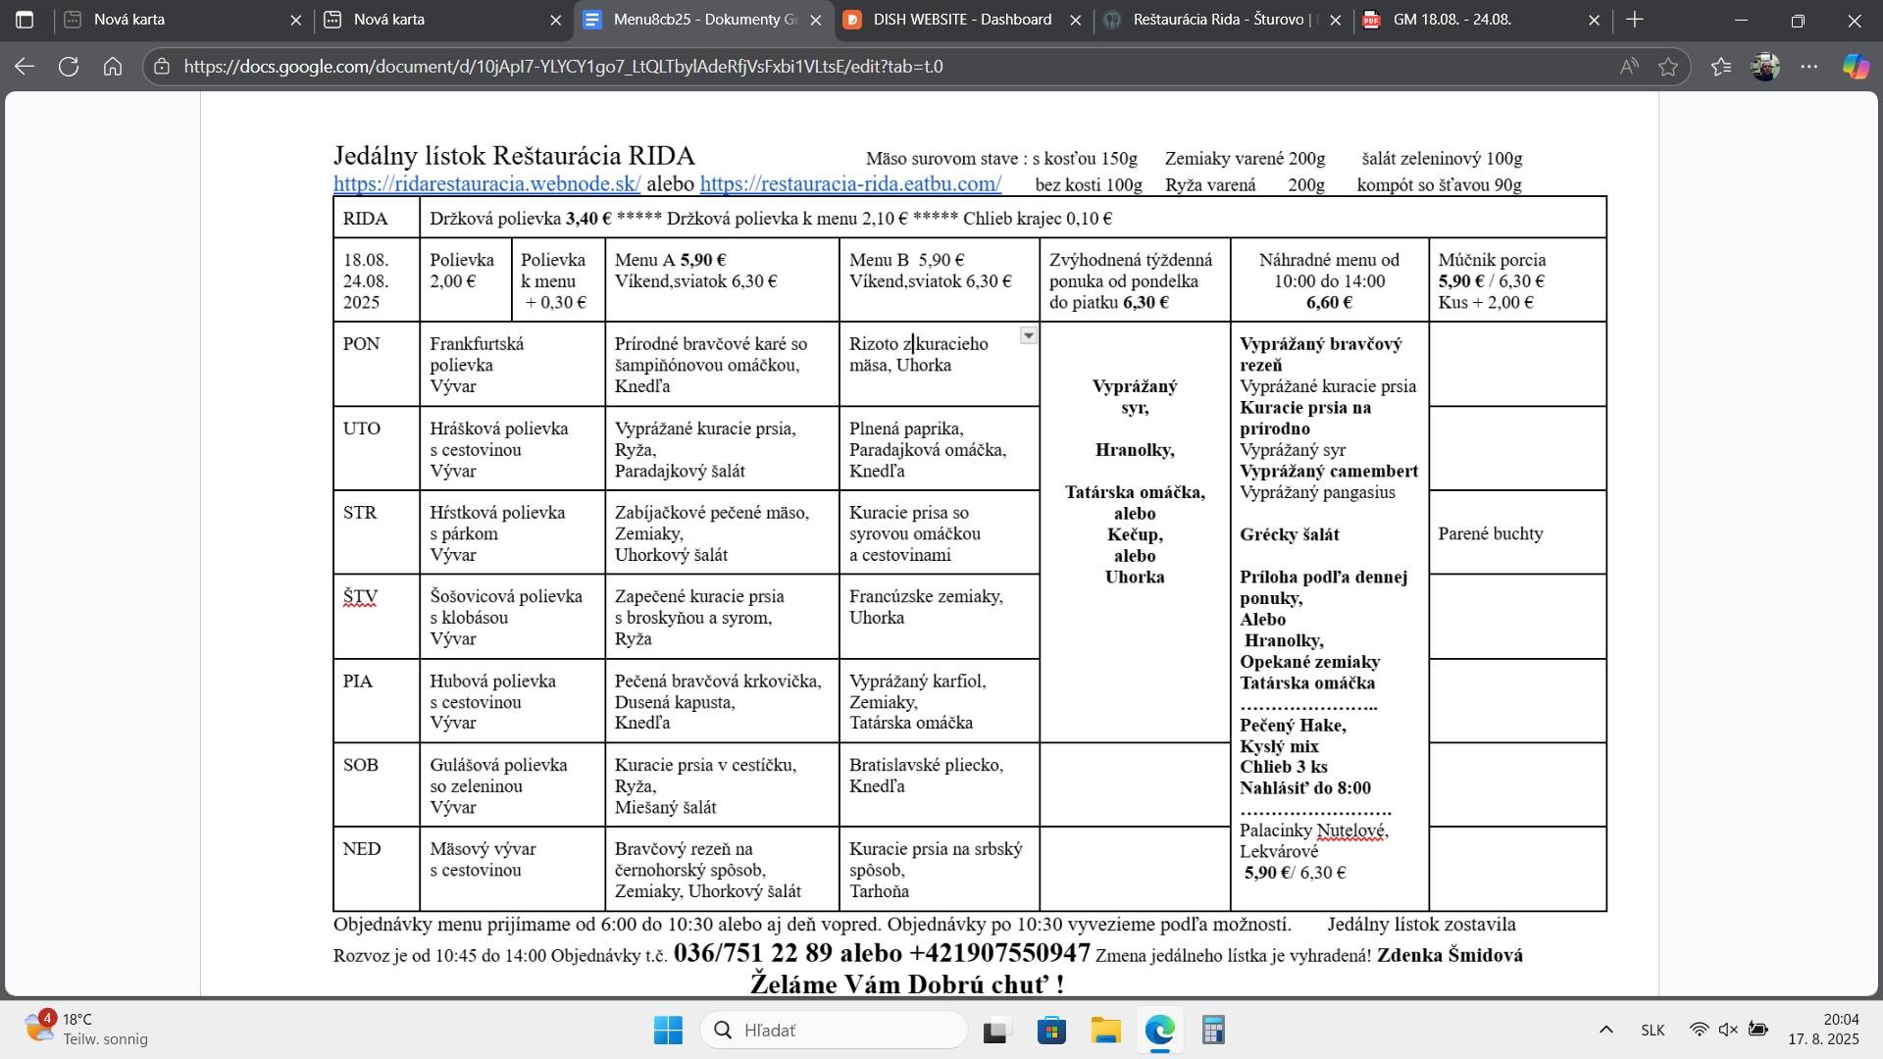This screenshot has height=1059, width=1883.
Task: Click the 'Grécky šalát' text
Action: click(1289, 534)
